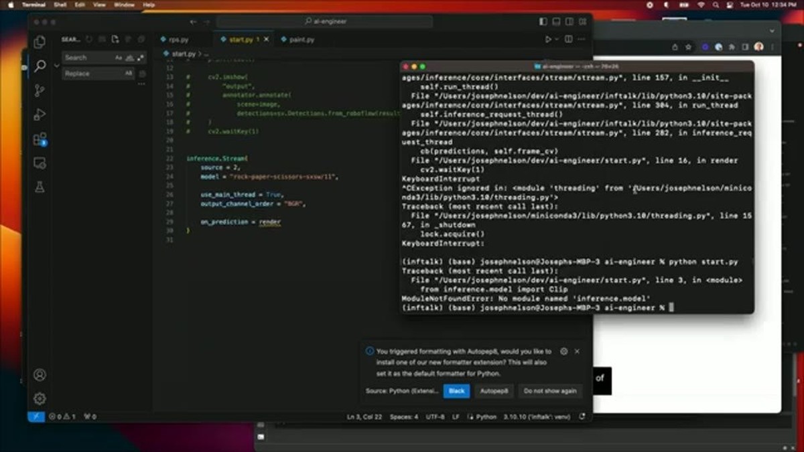This screenshot has height=452, width=804.
Task: Toggle Use Regular Expression in Search
Action: coord(141,58)
